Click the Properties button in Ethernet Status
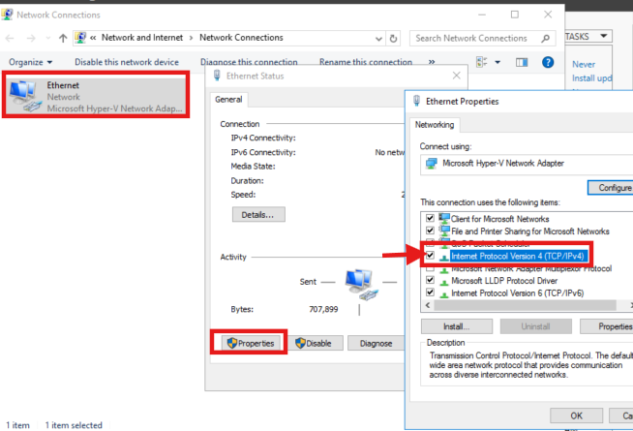633x431 pixels. point(249,343)
